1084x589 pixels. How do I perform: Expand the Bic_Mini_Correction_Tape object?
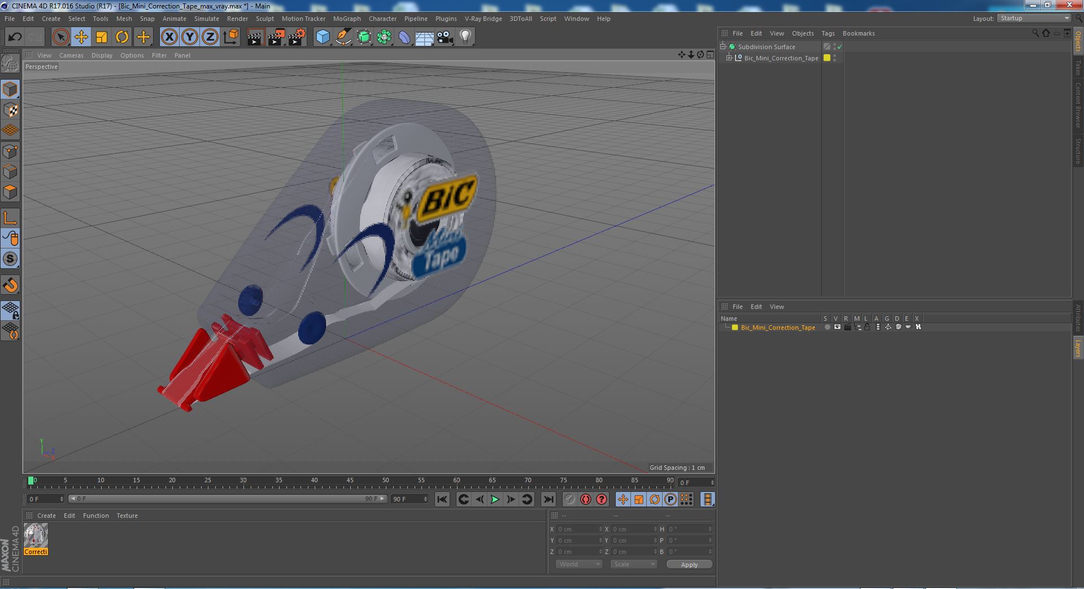729,58
